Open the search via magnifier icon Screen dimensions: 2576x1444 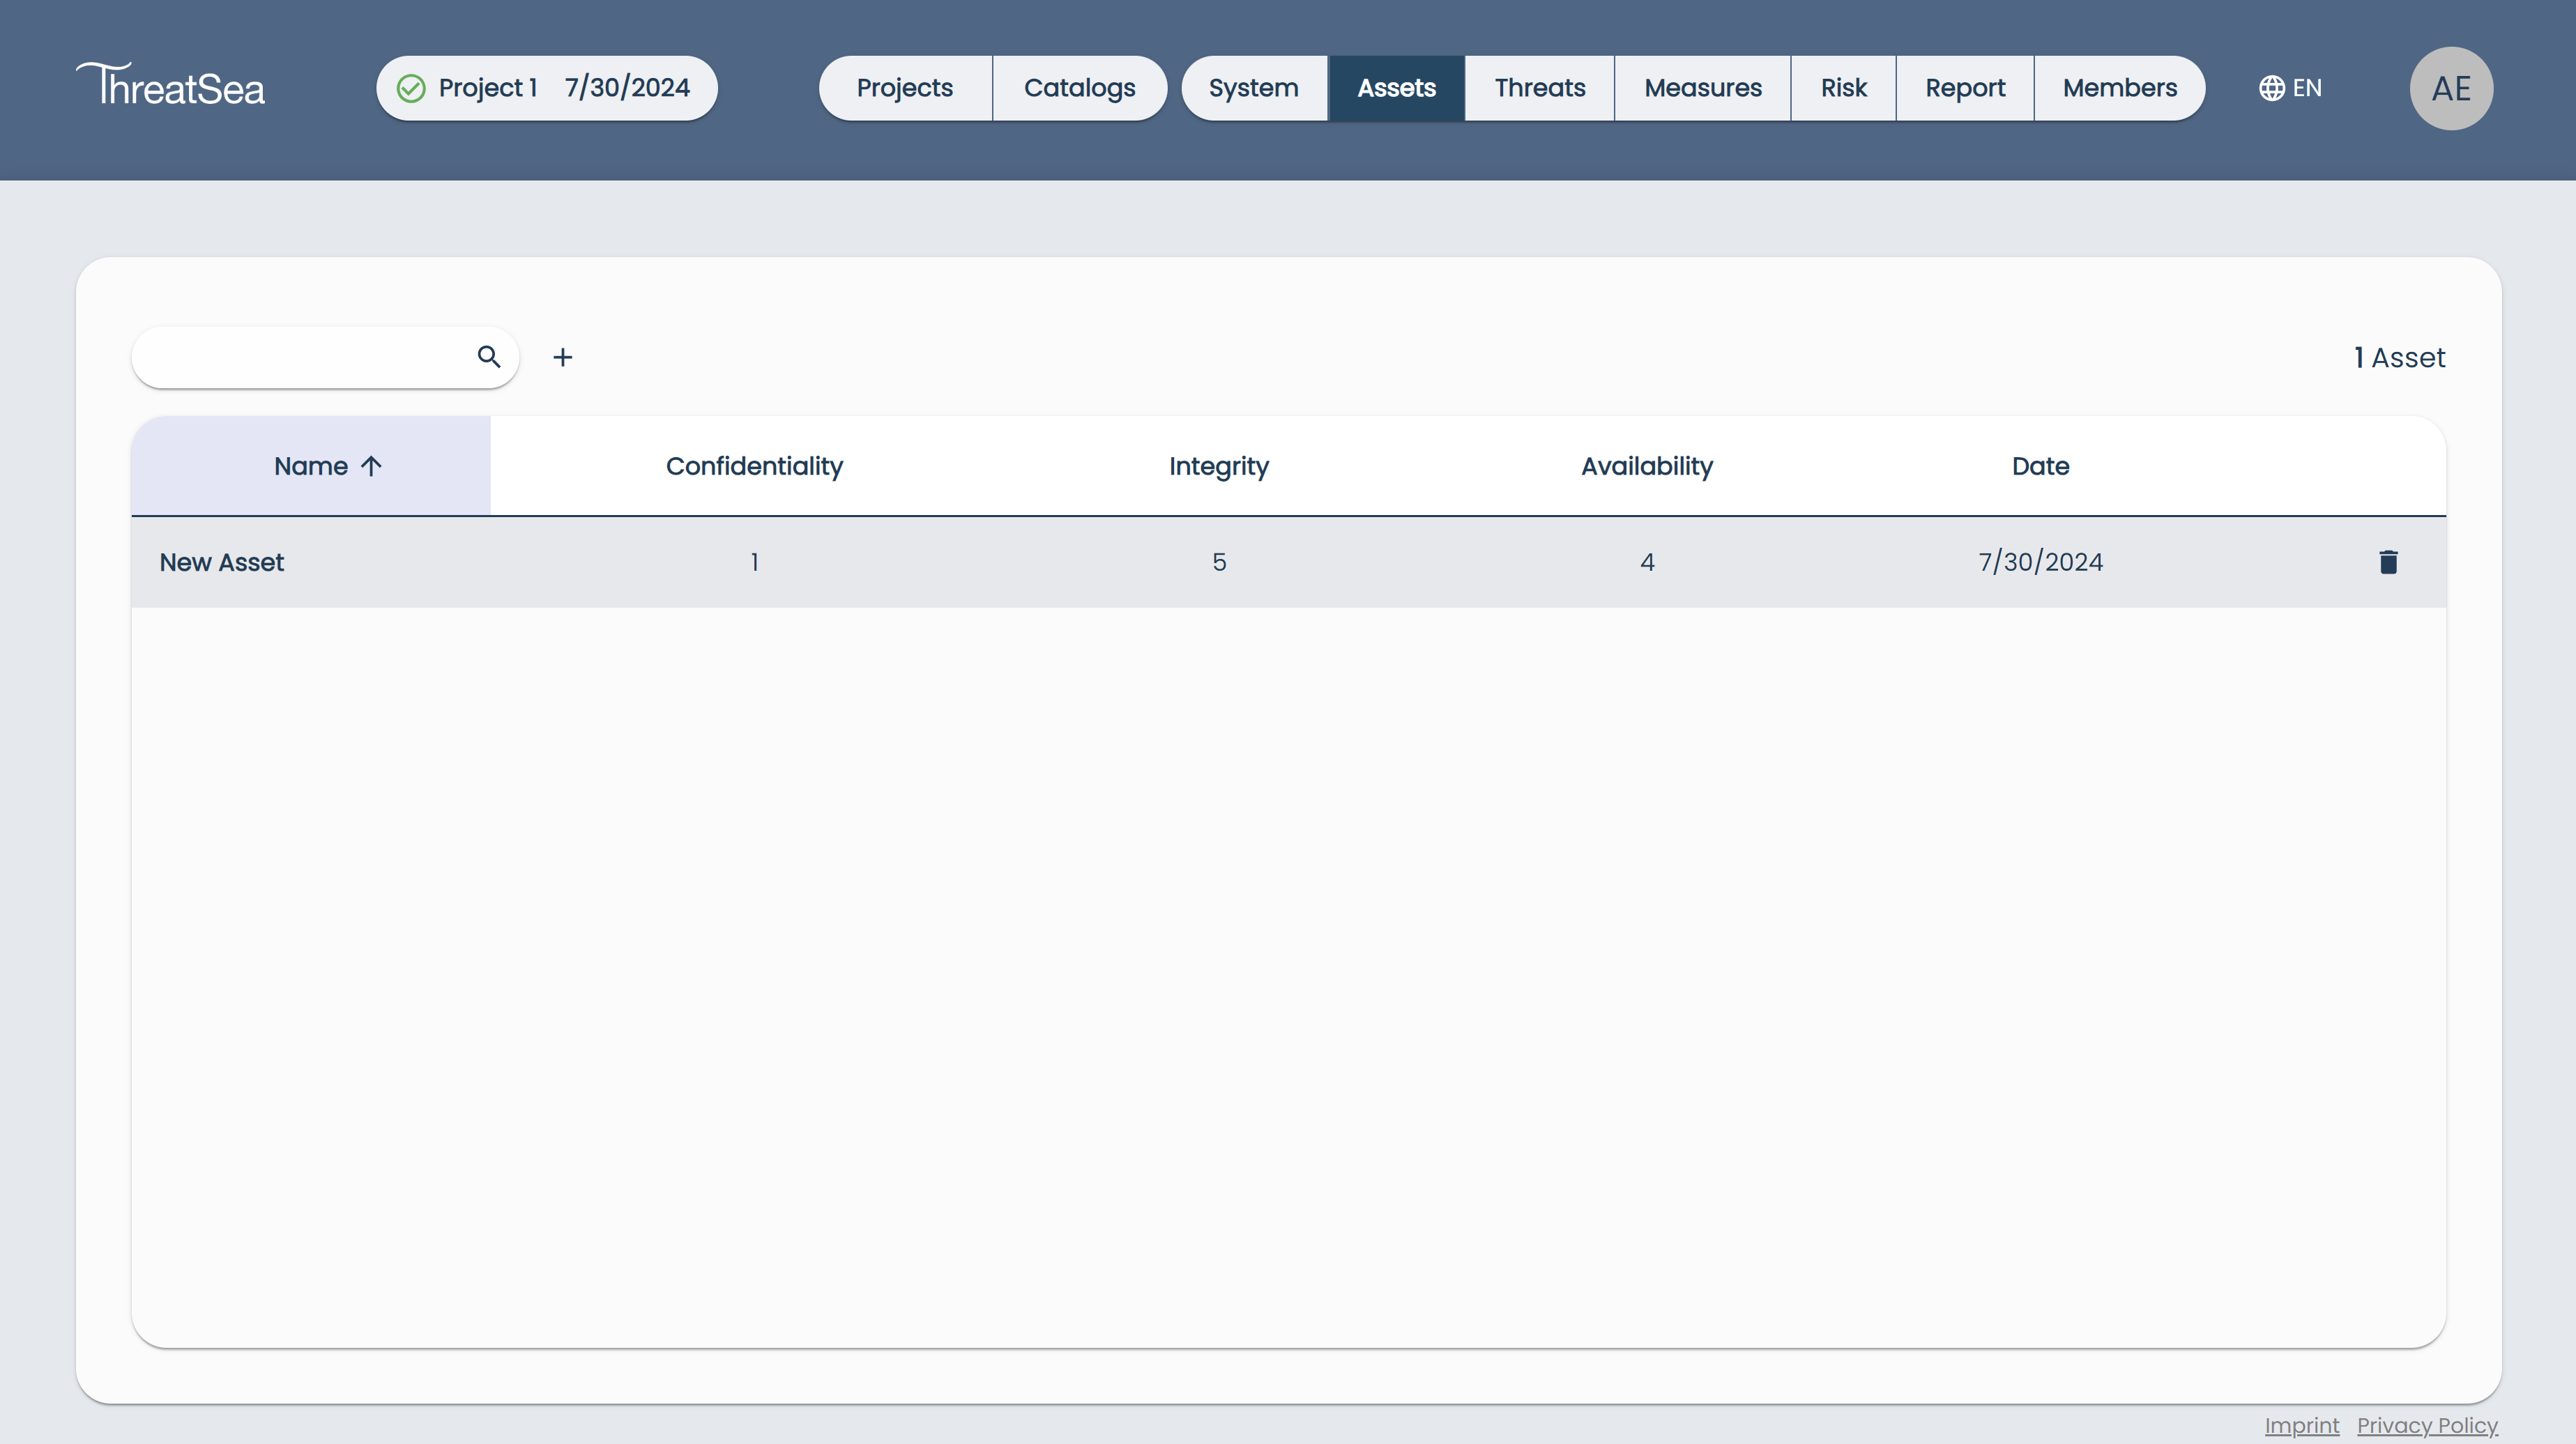(x=489, y=357)
